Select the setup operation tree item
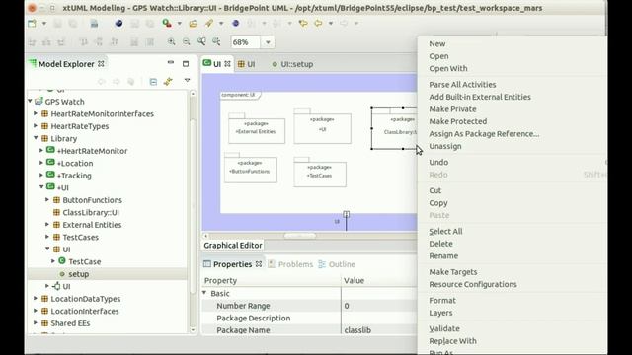This screenshot has width=632, height=355. pos(78,274)
